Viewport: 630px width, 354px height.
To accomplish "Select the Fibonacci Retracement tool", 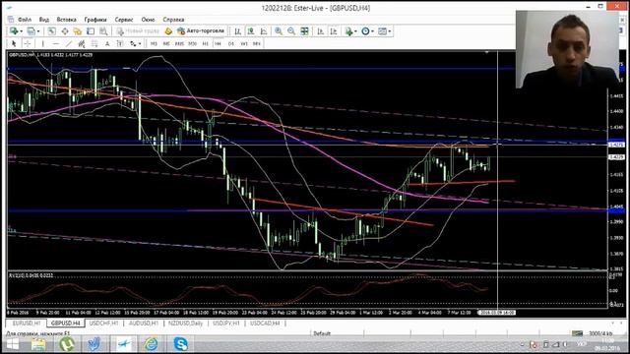I will [x=94, y=43].
